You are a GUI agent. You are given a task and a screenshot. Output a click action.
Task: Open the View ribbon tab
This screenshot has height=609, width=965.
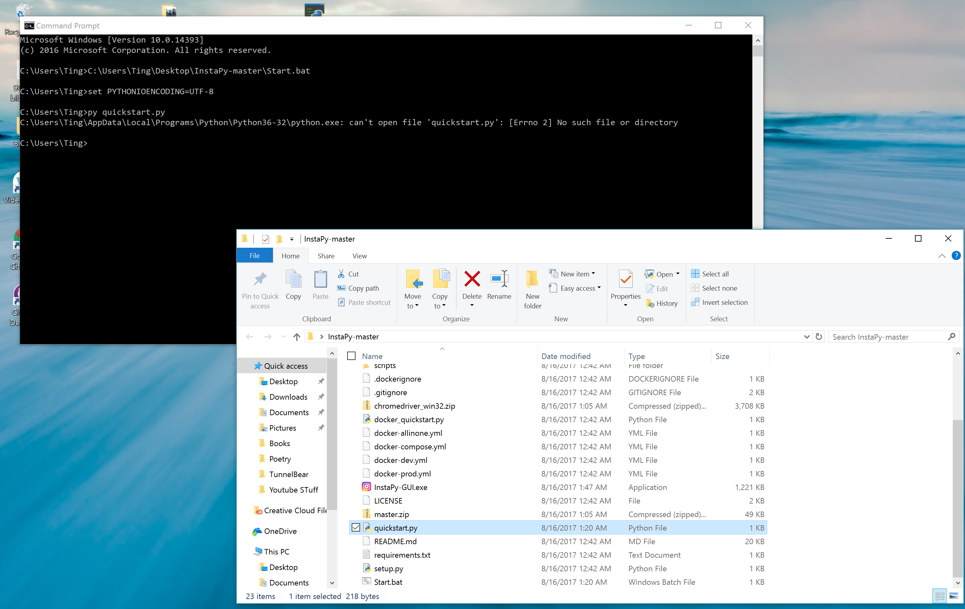(359, 255)
